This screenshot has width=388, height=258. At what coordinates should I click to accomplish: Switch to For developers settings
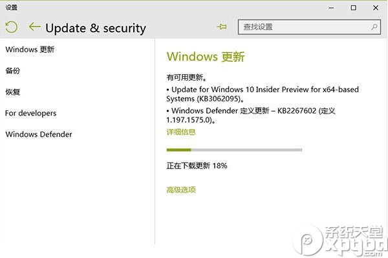coord(30,113)
